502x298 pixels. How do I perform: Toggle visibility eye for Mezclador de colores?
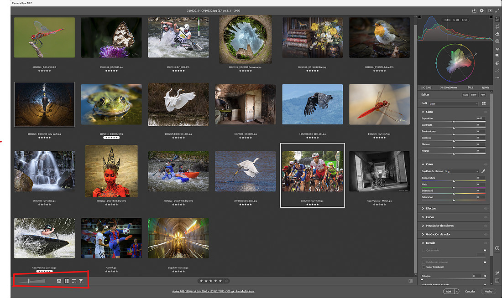[x=486, y=226]
